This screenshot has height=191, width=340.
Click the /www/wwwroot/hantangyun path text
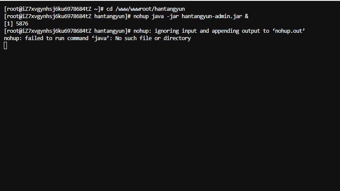150,9
